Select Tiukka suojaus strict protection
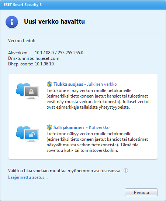The image size is (166, 201). pyautogui.click(x=68, y=84)
